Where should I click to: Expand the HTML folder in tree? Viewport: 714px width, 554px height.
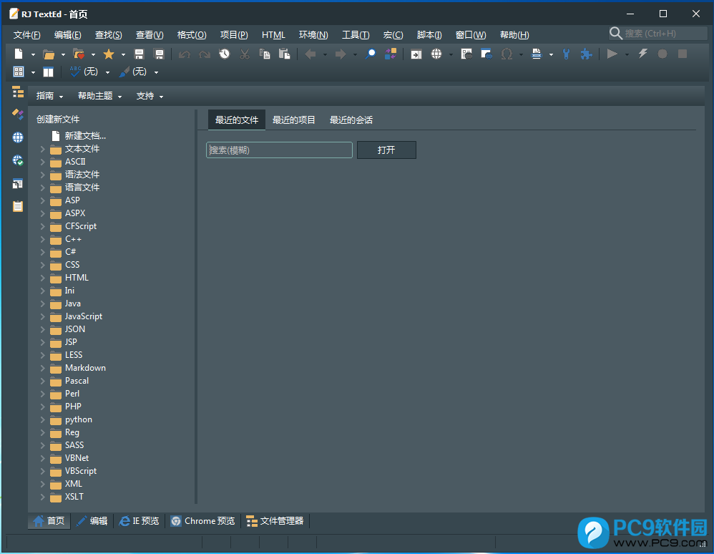coord(42,278)
